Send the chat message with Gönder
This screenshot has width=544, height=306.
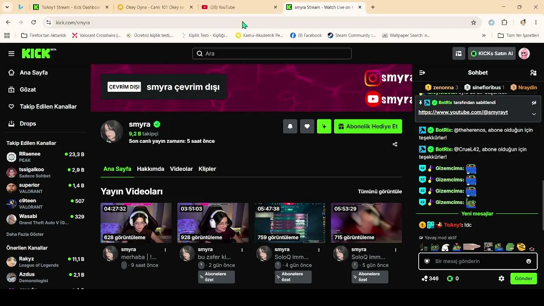click(x=524, y=278)
